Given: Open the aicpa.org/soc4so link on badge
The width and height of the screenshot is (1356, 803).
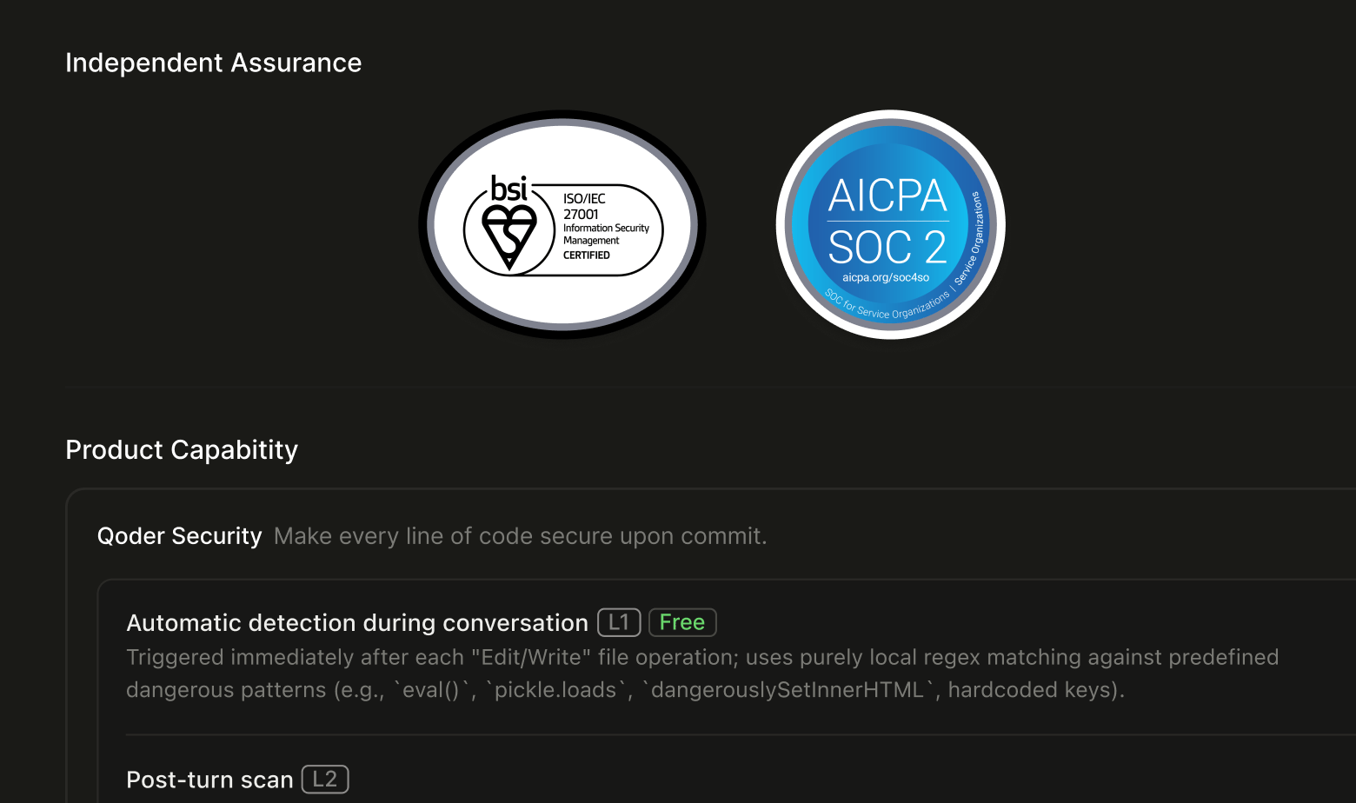Looking at the screenshot, I should [x=886, y=277].
